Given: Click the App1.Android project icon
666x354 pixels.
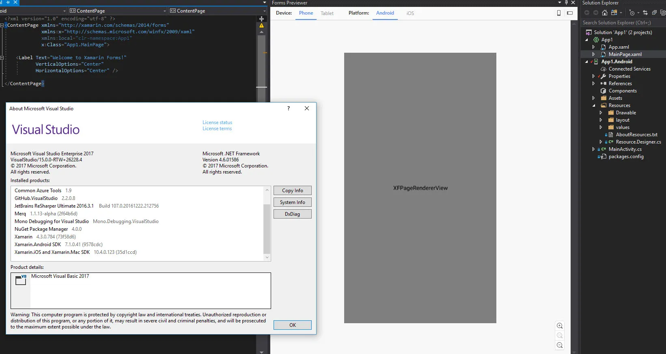Looking at the screenshot, I should pyautogui.click(x=596, y=62).
